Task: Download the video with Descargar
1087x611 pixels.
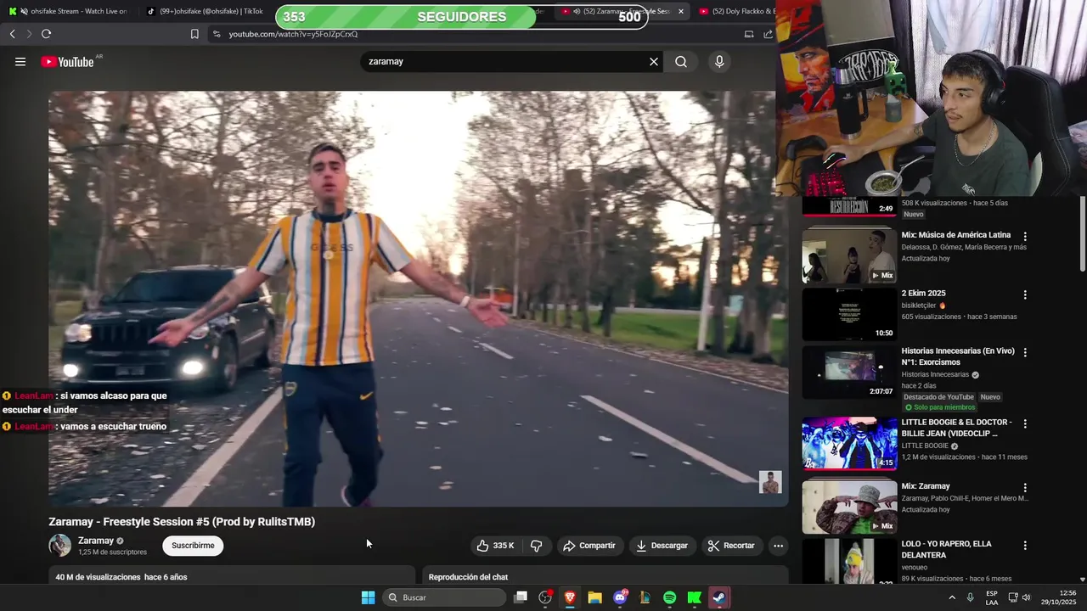Action: (662, 546)
